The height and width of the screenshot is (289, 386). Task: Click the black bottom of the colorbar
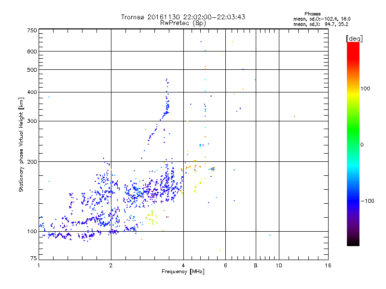(x=353, y=242)
